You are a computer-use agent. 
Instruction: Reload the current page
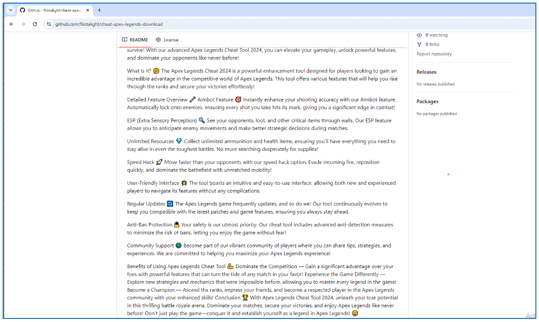click(x=35, y=24)
